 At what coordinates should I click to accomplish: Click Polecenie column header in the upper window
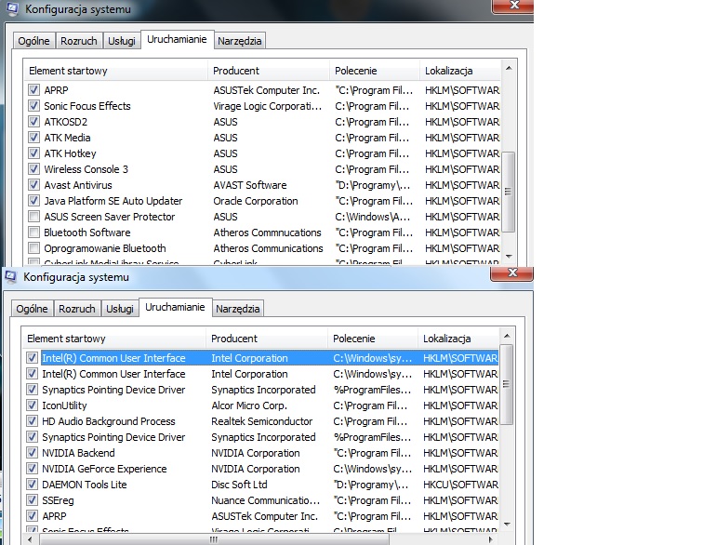point(375,71)
